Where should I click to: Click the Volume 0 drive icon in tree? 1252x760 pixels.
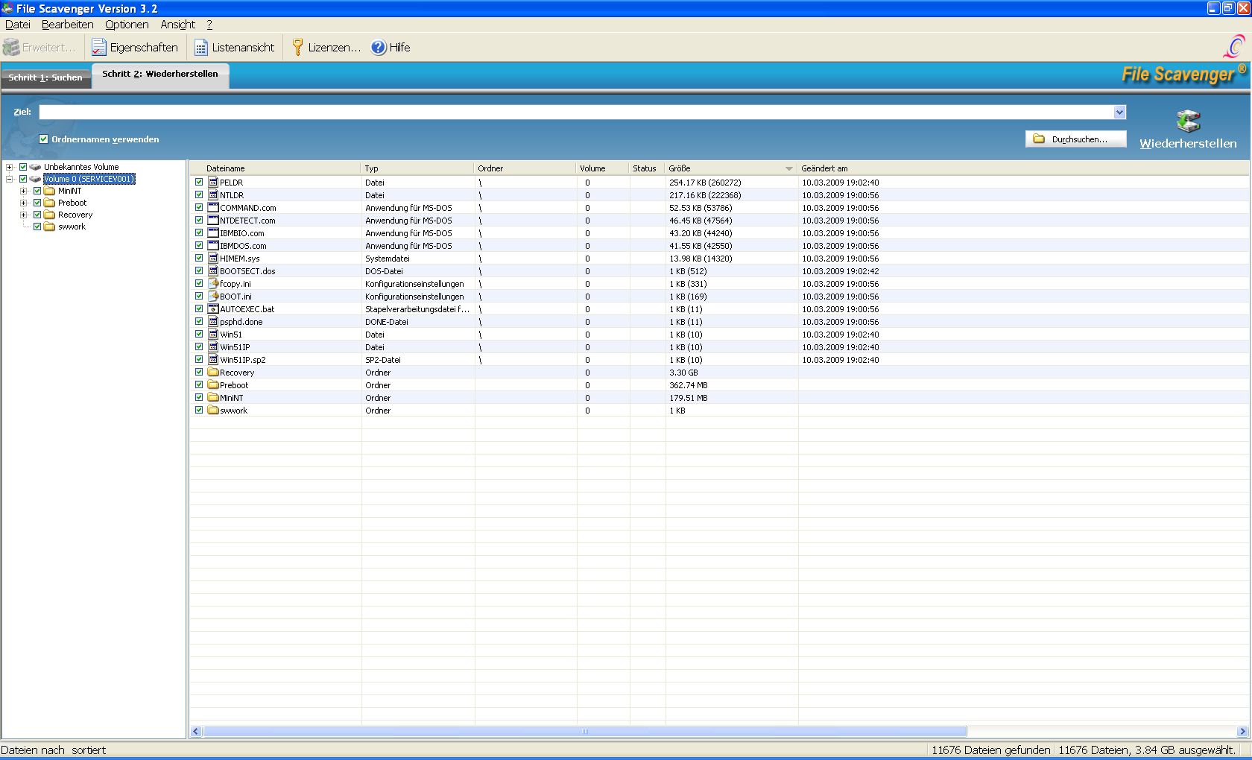pos(35,179)
